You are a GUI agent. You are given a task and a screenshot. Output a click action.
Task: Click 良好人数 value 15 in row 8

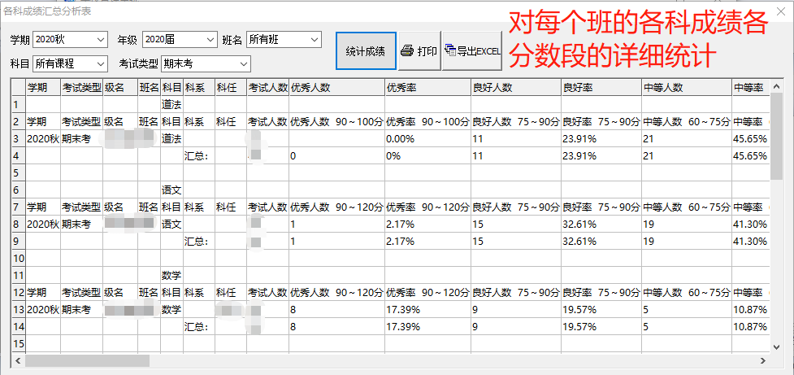516,224
